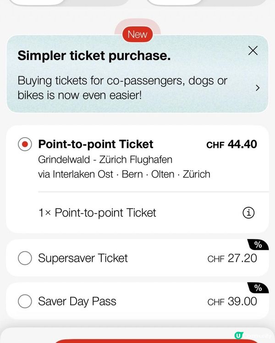Tap the percent badge on Saver Day Pass
This screenshot has width=275, height=343.
[x=258, y=288]
